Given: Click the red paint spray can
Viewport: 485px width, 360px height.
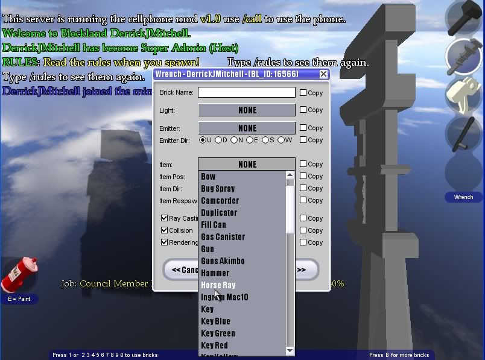Looking at the screenshot, I should (x=19, y=275).
